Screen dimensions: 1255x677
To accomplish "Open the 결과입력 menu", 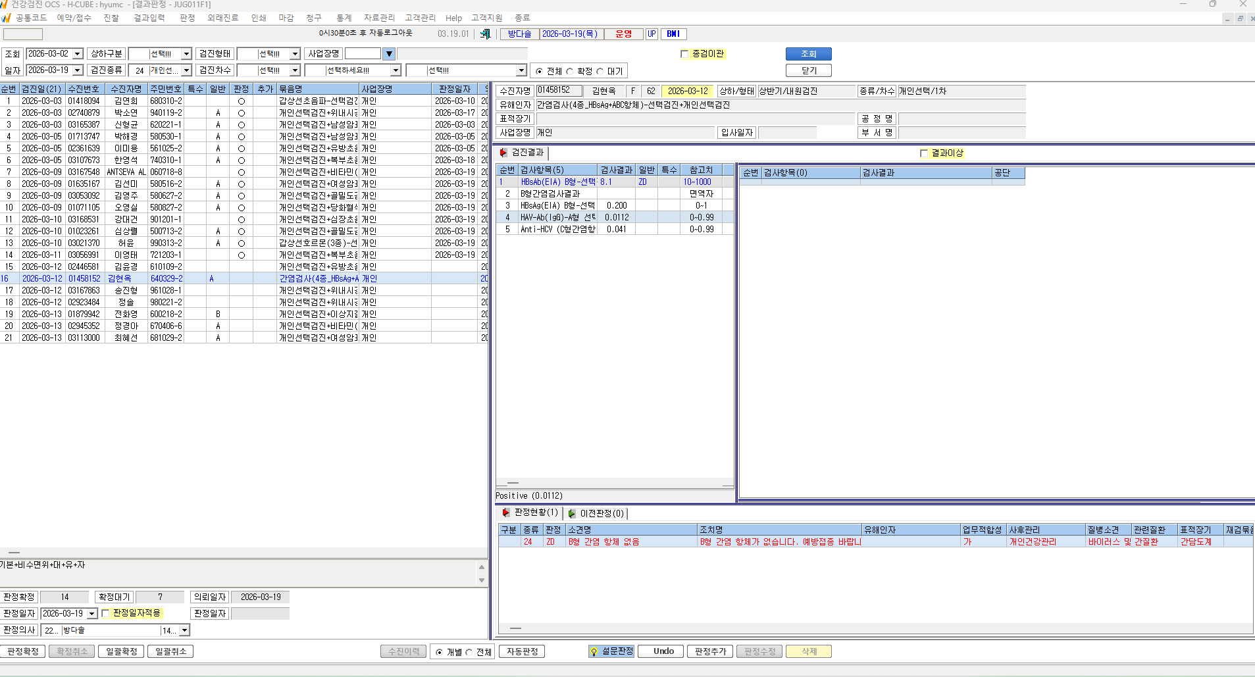I will coord(149,18).
